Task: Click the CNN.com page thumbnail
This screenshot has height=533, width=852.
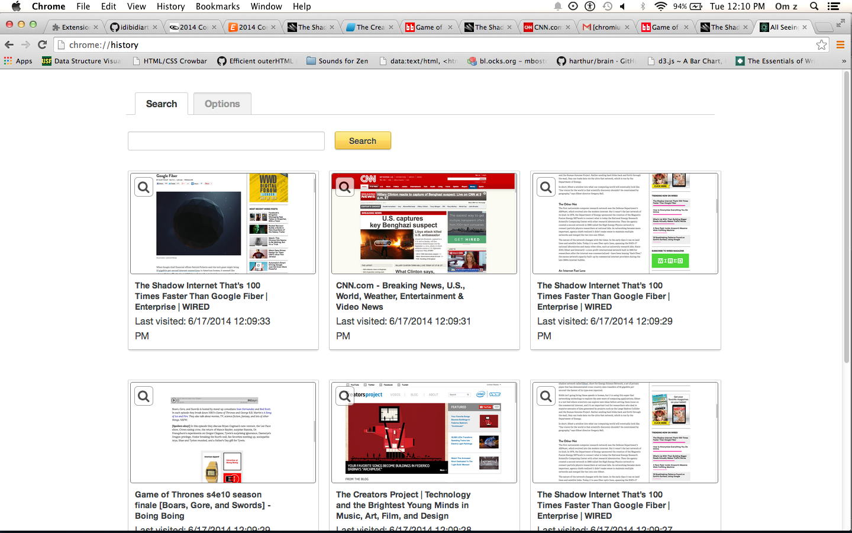Action: coord(424,223)
